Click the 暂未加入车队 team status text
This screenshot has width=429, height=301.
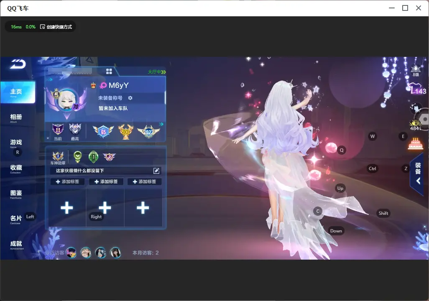click(113, 108)
